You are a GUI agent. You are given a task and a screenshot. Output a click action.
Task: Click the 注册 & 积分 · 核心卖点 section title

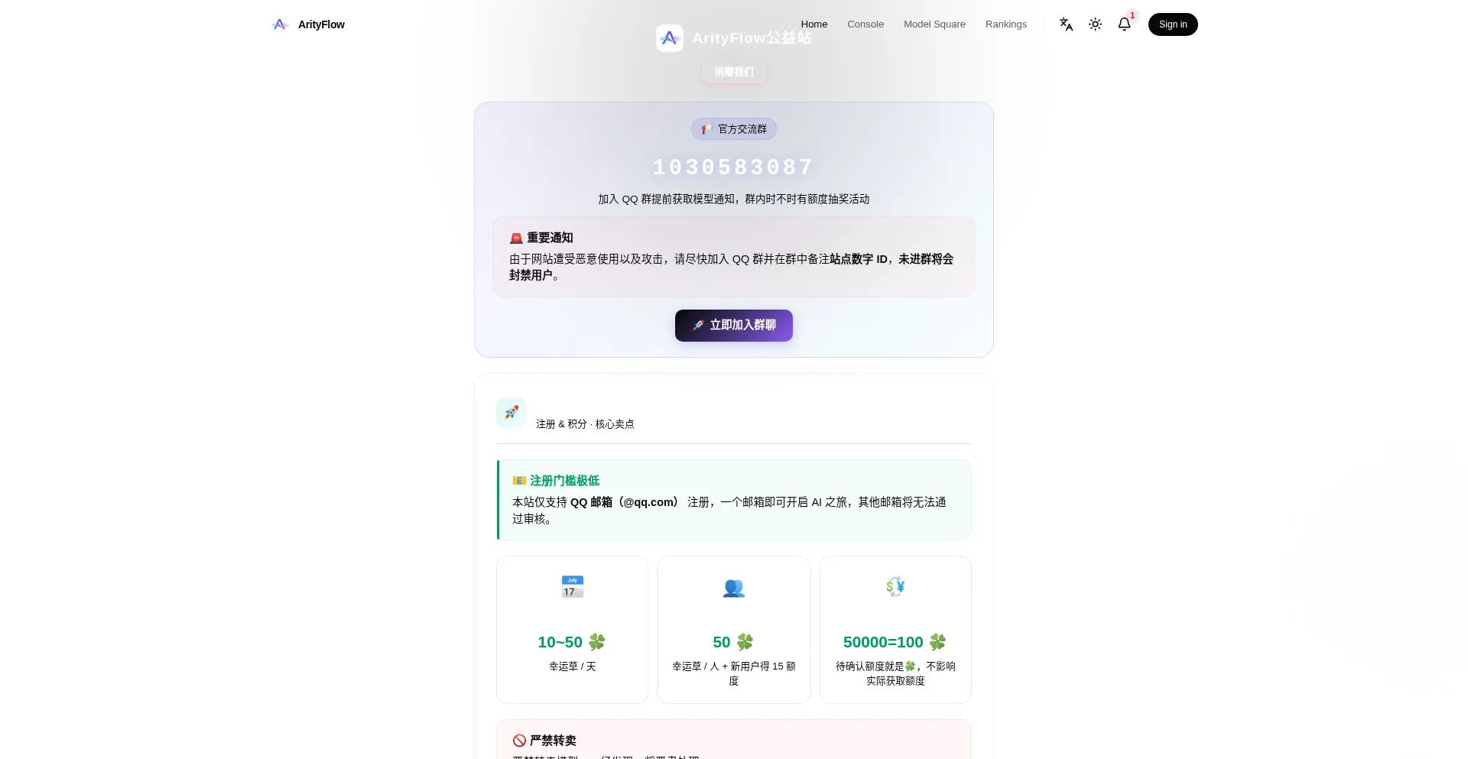pos(585,424)
